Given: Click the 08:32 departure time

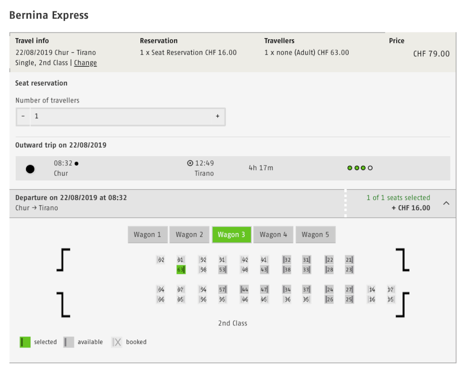Looking at the screenshot, I should (63, 163).
